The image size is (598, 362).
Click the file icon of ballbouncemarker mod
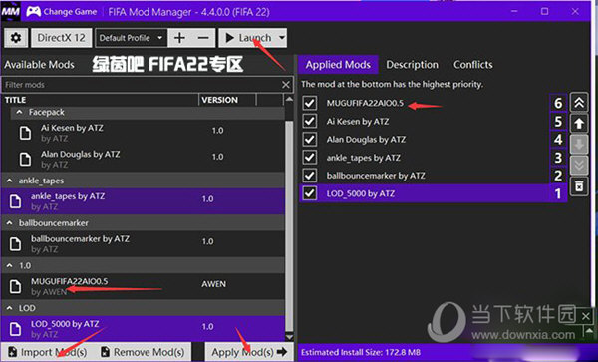(x=15, y=243)
